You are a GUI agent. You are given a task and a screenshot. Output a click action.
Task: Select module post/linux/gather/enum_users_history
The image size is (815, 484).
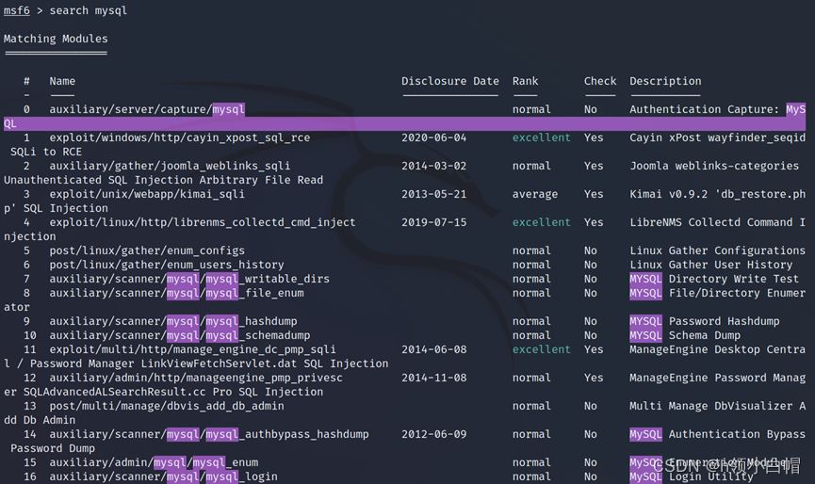tap(167, 265)
